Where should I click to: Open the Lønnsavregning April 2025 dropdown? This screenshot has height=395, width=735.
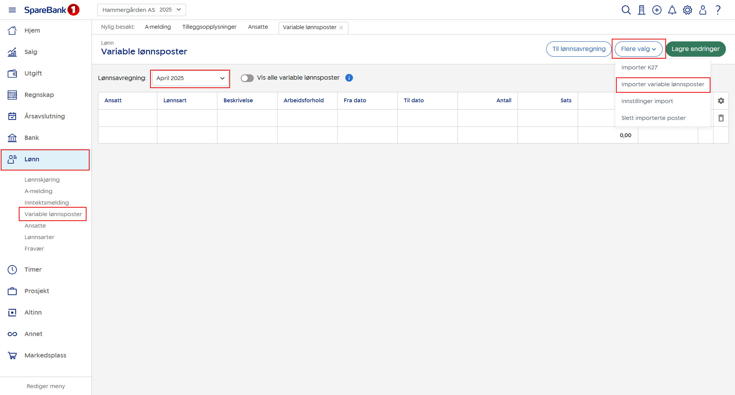190,78
